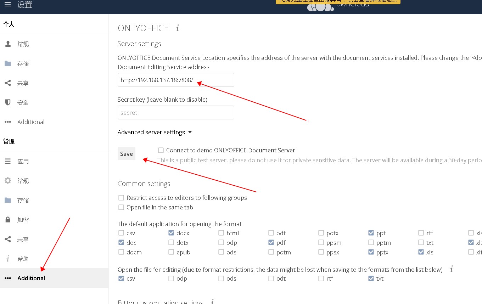Uncheck txt in open-for-editing list

pos(371,278)
